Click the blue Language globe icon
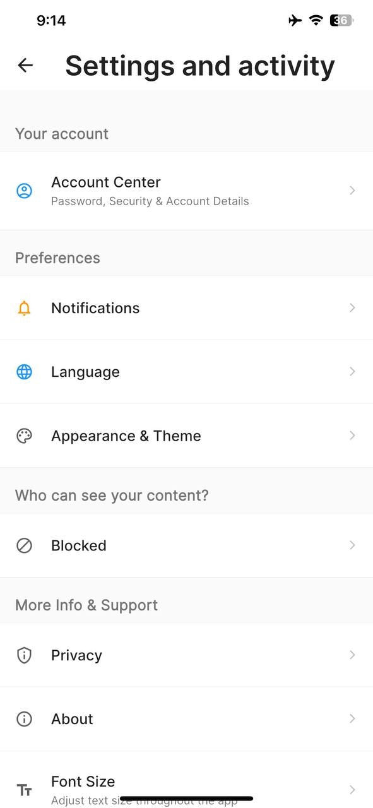This screenshot has width=373, height=808. pos(24,372)
